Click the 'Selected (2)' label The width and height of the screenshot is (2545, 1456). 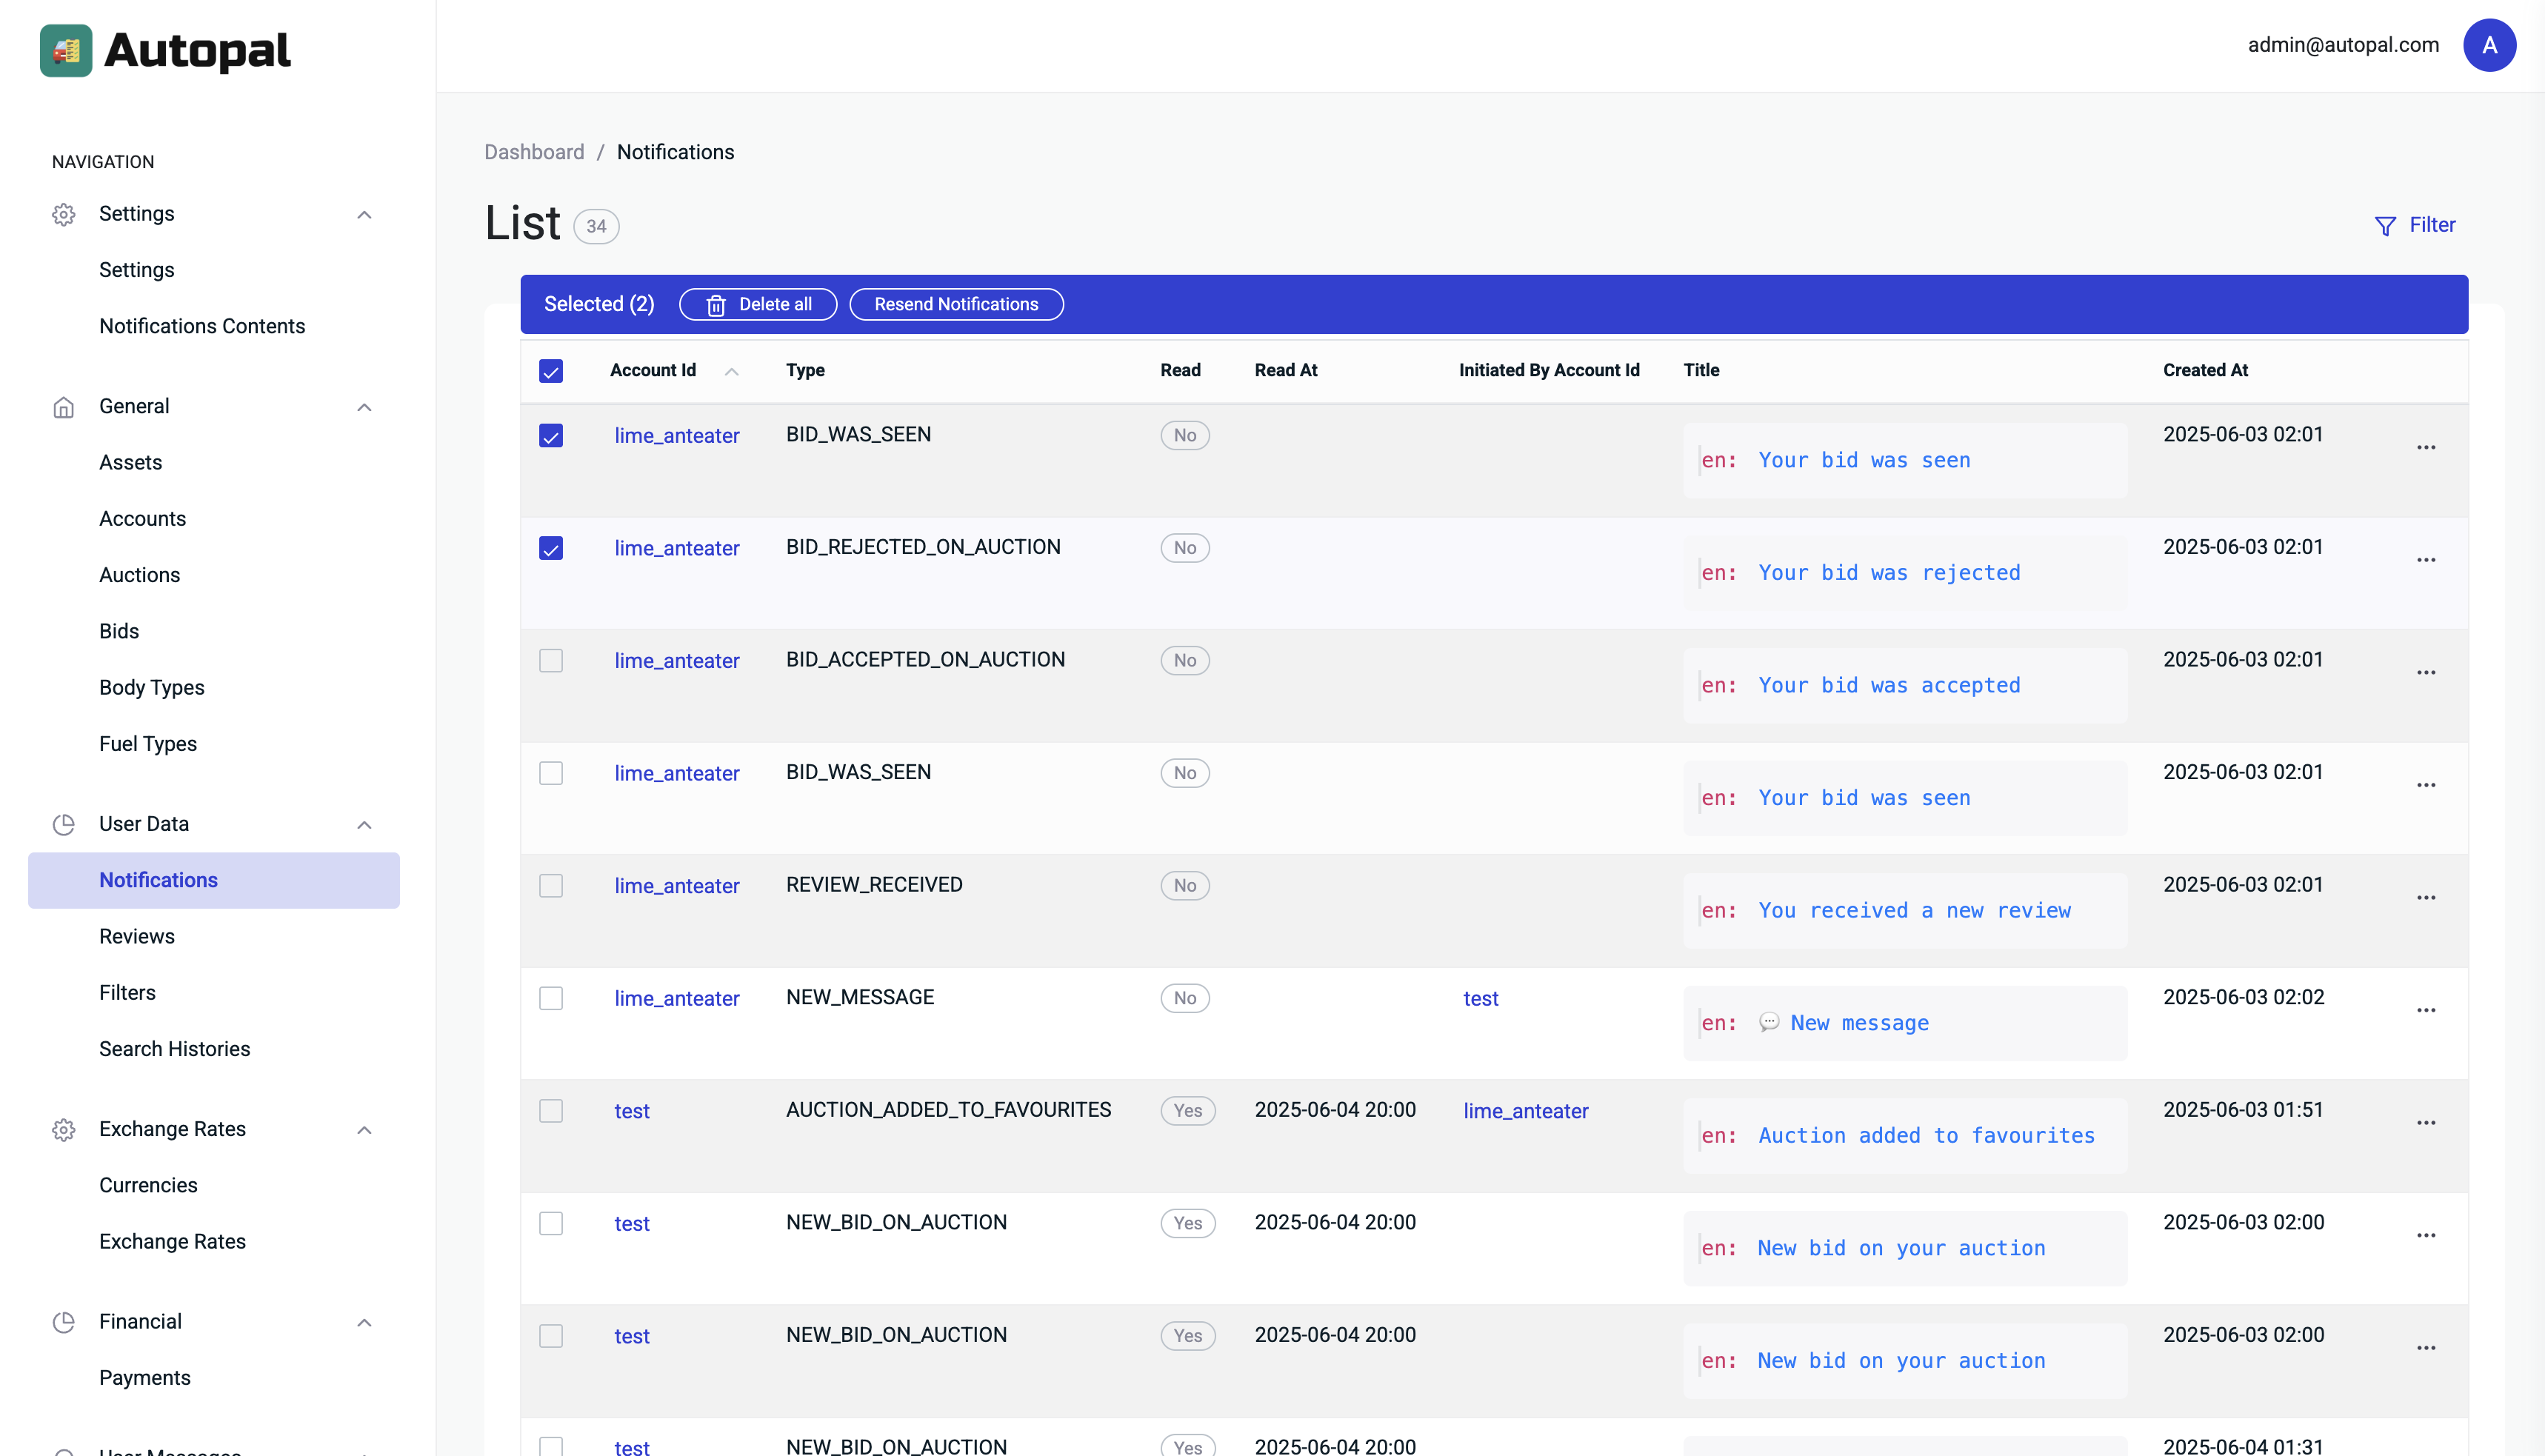click(x=599, y=304)
